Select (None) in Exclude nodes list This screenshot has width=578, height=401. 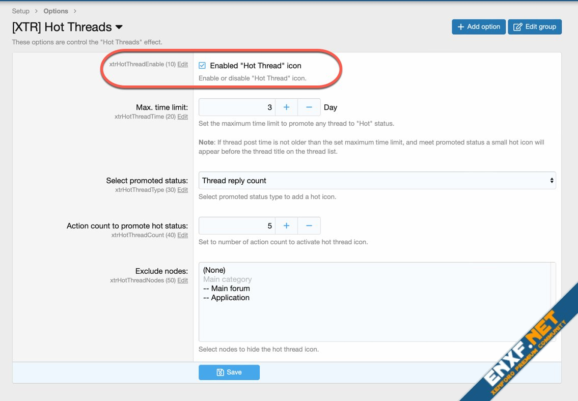tap(214, 270)
